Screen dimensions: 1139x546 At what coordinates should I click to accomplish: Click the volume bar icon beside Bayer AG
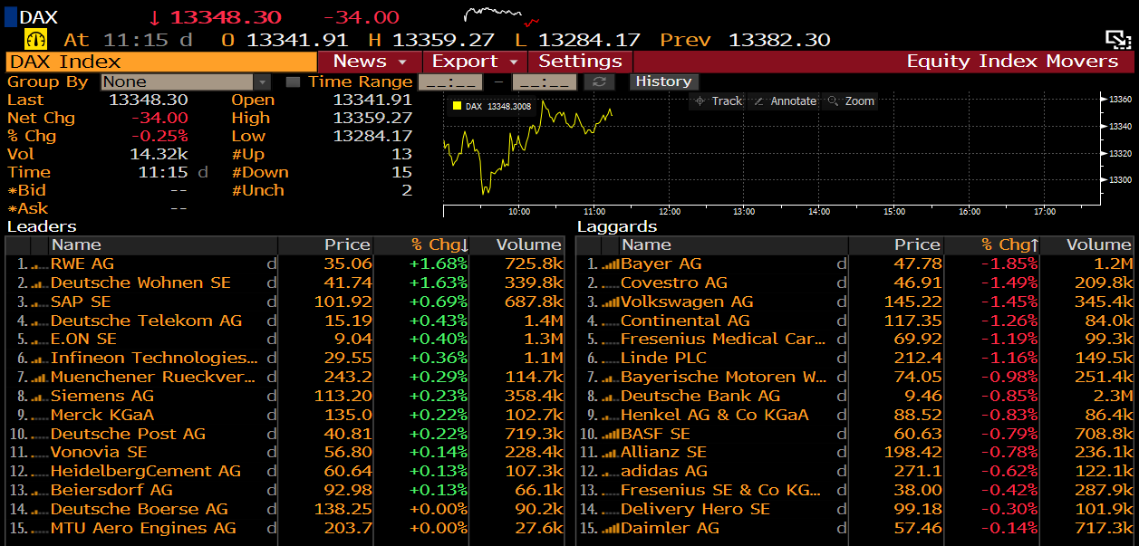[x=610, y=264]
